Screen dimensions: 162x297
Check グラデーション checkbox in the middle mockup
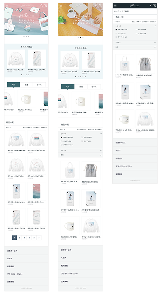pos(62,145)
